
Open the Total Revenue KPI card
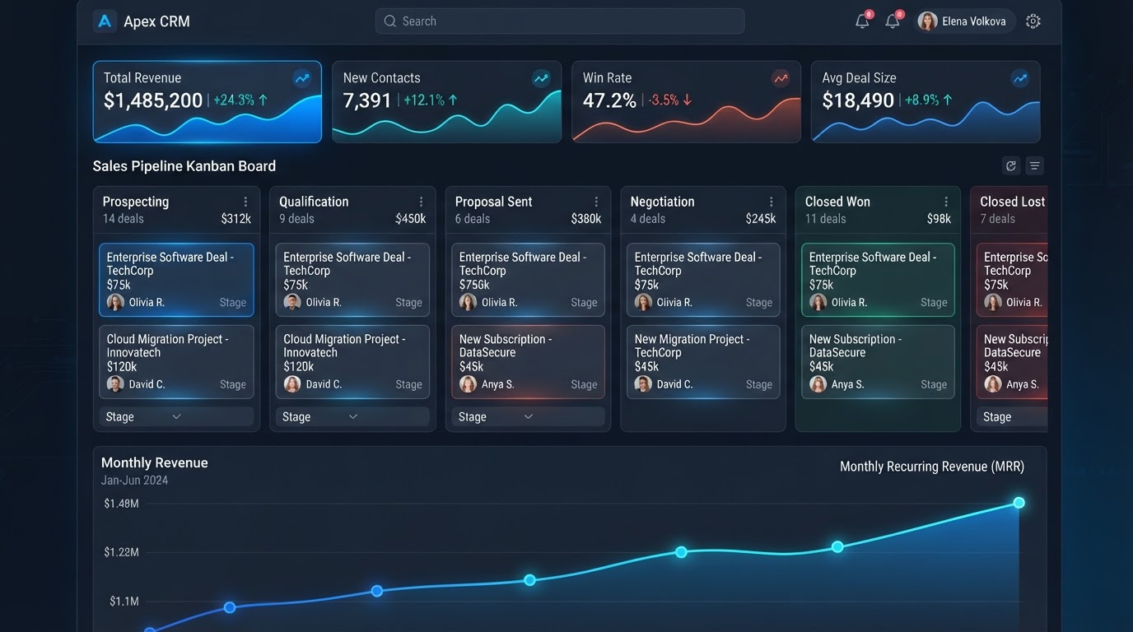pyautogui.click(x=207, y=102)
